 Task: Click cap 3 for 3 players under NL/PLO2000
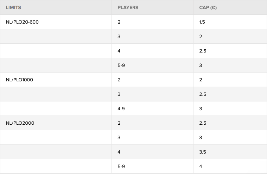tap(201, 137)
